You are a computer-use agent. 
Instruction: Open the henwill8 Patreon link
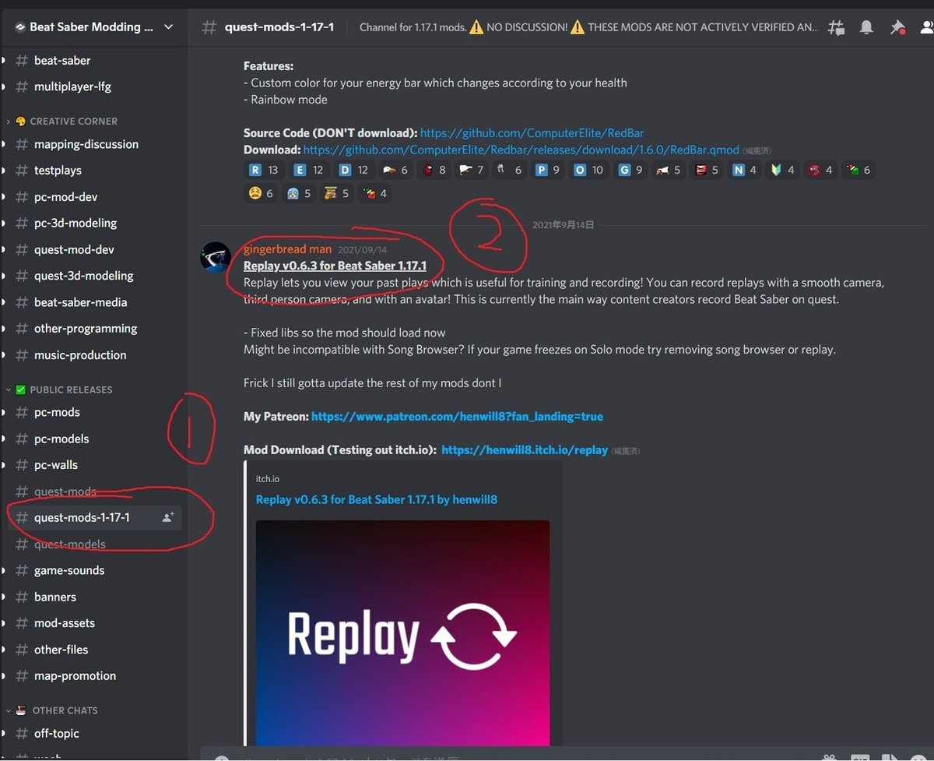click(457, 417)
